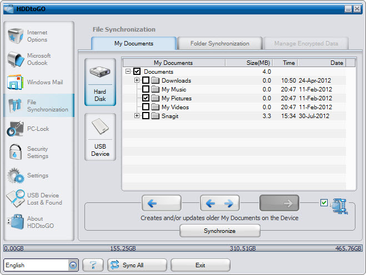Choose the two-way sync arrows button

(219, 203)
